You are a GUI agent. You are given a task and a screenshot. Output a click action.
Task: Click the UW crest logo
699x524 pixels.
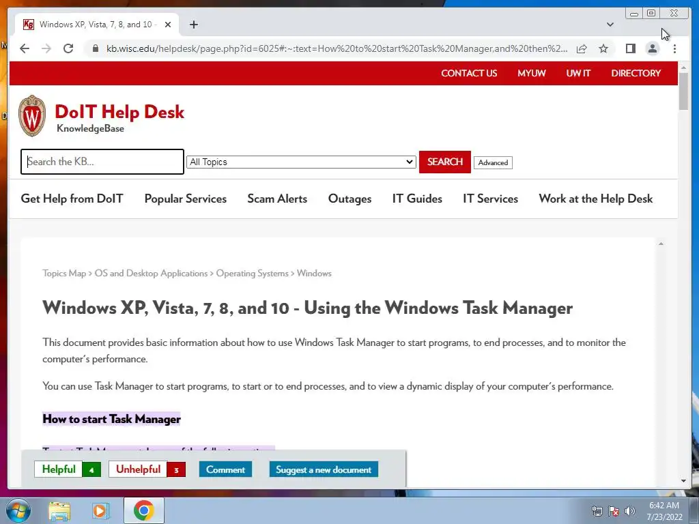[32, 116]
